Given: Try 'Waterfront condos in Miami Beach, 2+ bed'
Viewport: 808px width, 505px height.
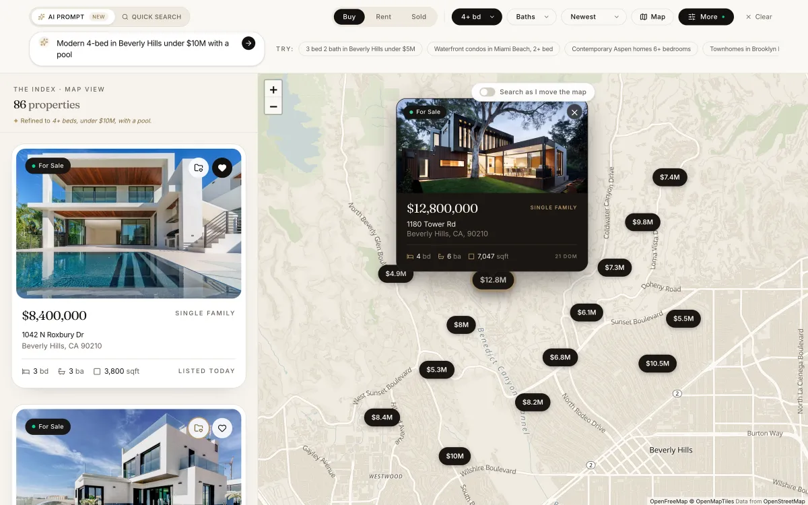Looking at the screenshot, I should click(494, 49).
